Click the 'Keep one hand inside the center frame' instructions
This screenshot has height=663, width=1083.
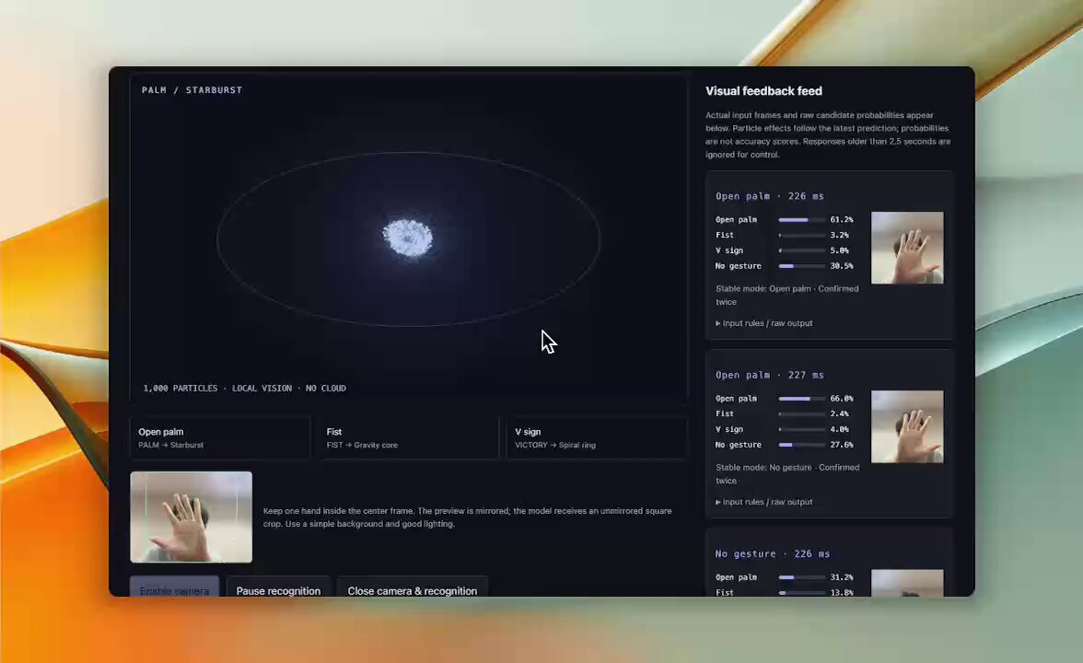click(468, 518)
